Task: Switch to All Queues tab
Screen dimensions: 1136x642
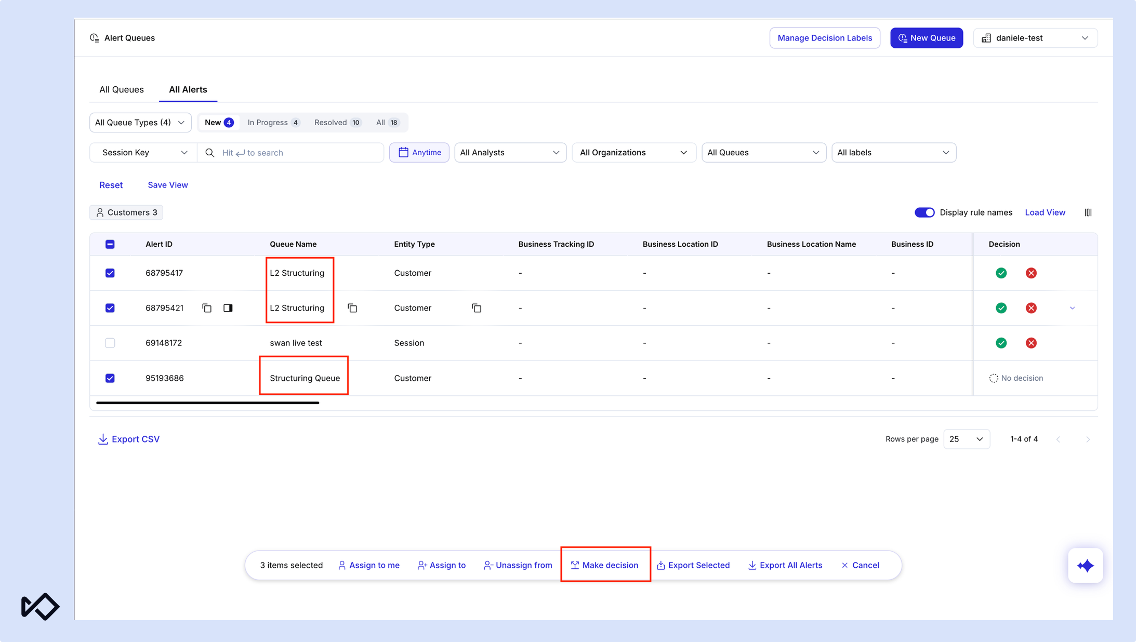Action: [122, 89]
